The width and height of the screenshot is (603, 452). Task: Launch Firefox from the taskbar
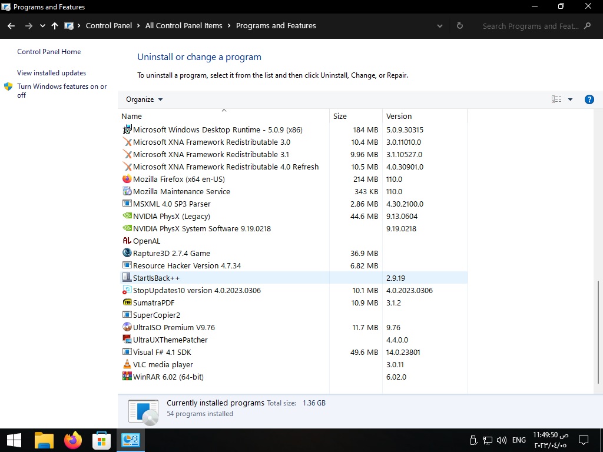coord(73,440)
